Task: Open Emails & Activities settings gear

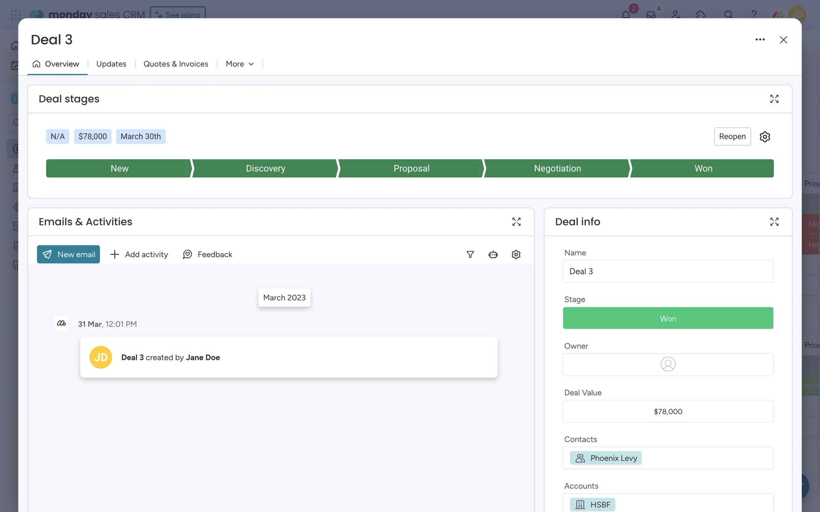Action: [516, 254]
